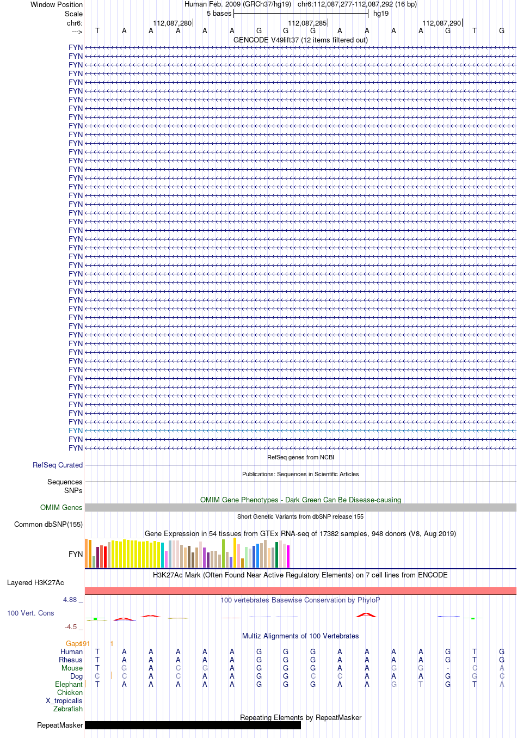This screenshot has height=738, width=517.
Task: Open the Common dbSNP(155) track label
Action: (x=48, y=524)
